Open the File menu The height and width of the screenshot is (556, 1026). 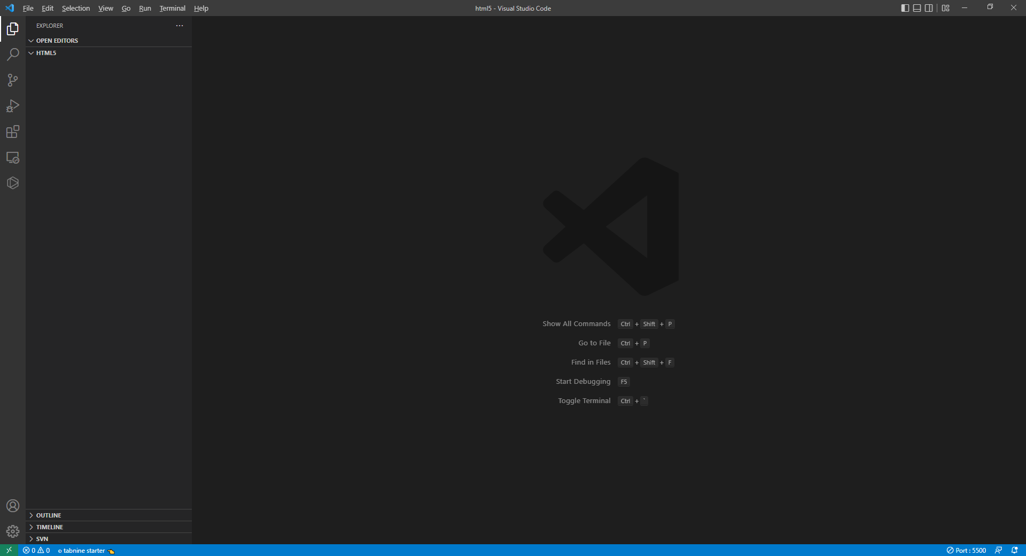coord(28,8)
